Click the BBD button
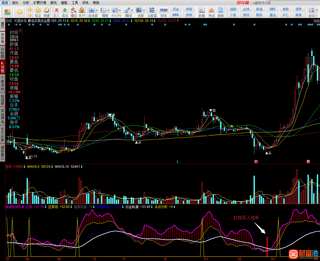 click(x=175, y=15)
